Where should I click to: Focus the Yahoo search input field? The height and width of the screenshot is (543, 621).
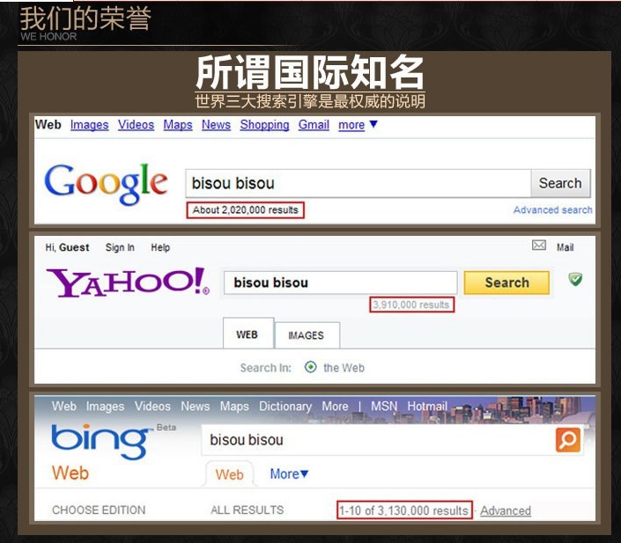point(341,283)
